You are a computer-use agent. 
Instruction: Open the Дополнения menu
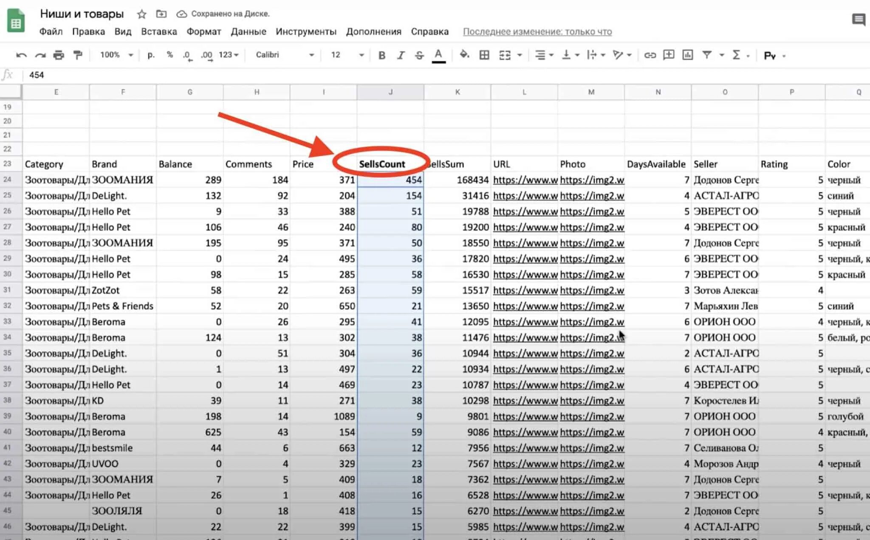point(373,31)
